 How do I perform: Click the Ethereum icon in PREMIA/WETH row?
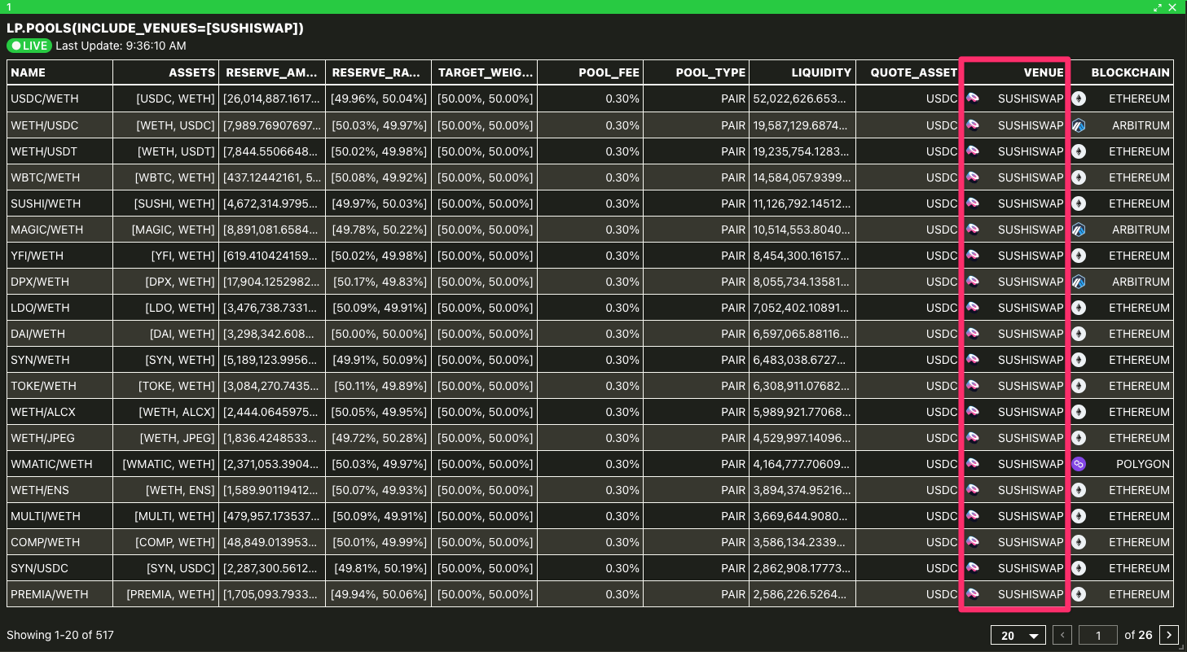[x=1079, y=594]
